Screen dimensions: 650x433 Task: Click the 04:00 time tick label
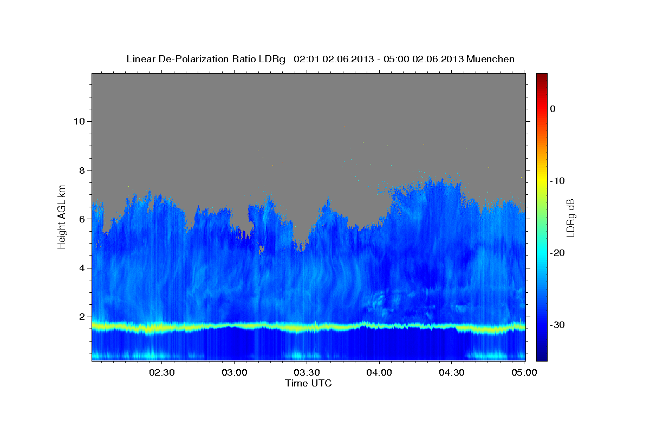379,373
